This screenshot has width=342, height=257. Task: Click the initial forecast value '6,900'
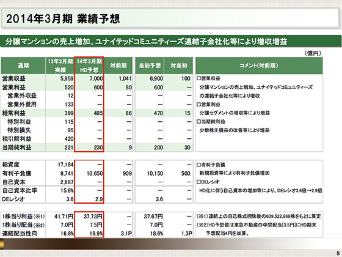click(156, 78)
